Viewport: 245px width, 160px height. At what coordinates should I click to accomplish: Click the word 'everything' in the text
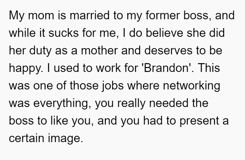point(61,104)
